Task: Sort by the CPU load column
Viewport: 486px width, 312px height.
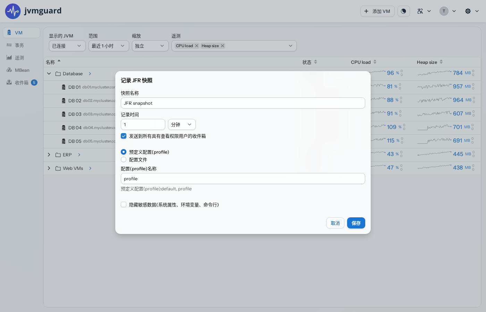Action: coord(375,62)
